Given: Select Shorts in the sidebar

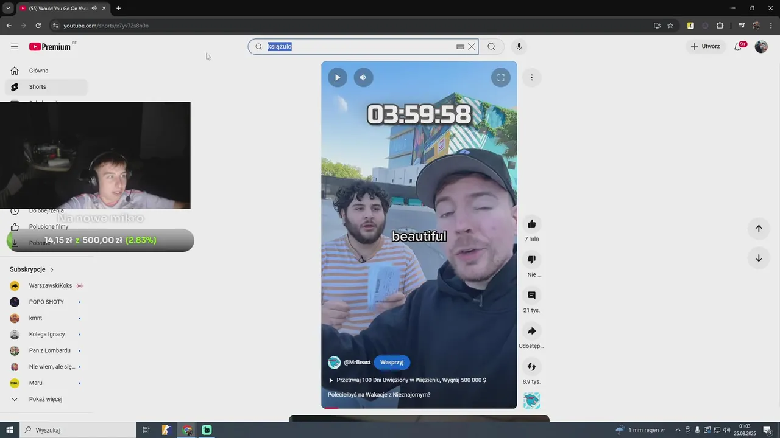Looking at the screenshot, I should (46, 87).
